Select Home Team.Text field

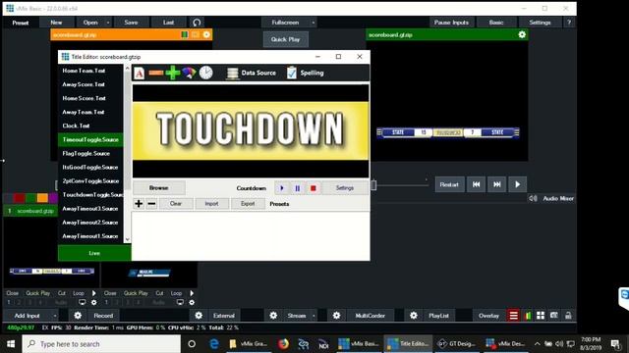[x=90, y=71]
